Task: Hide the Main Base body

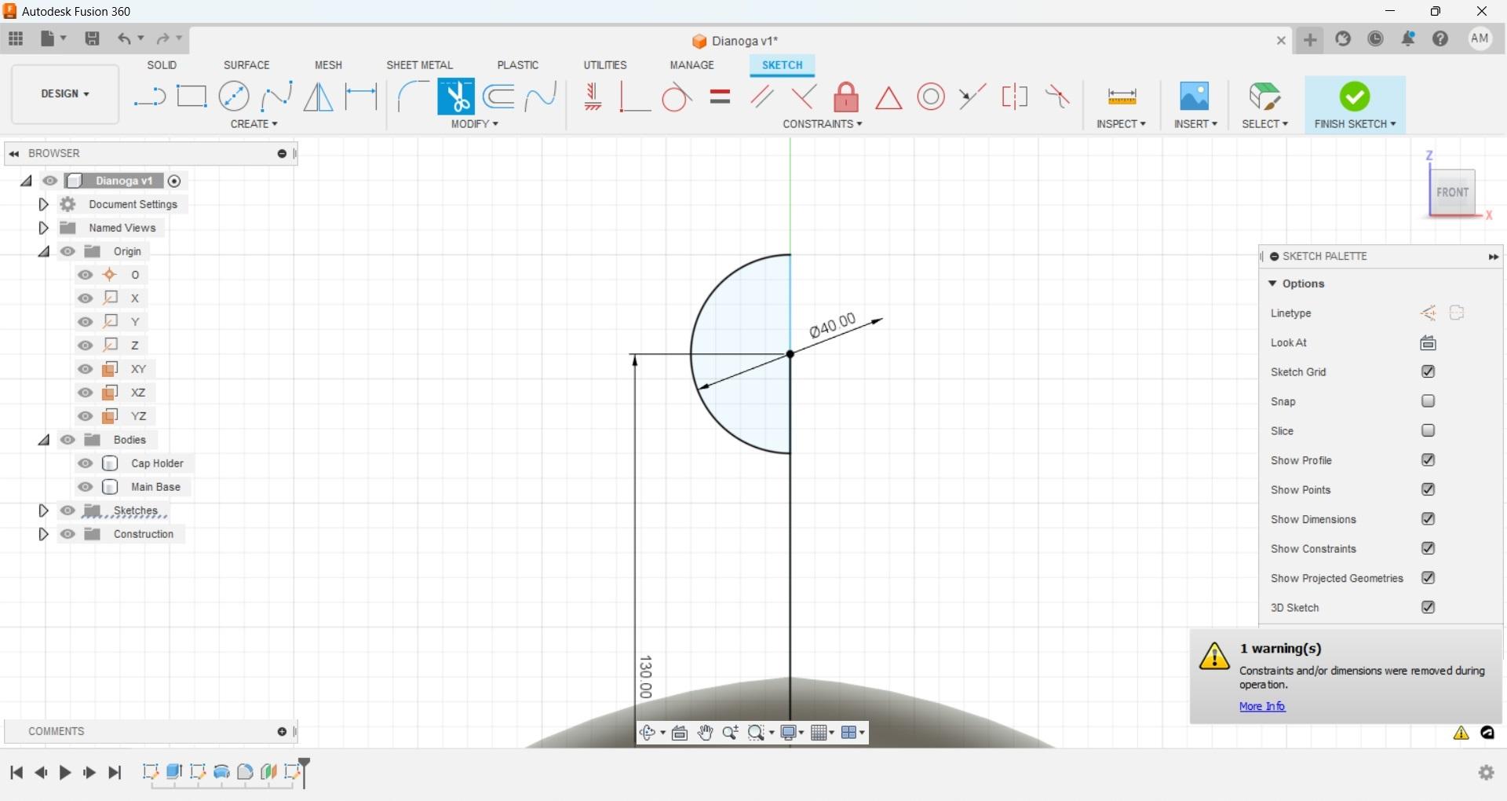Action: tap(86, 487)
